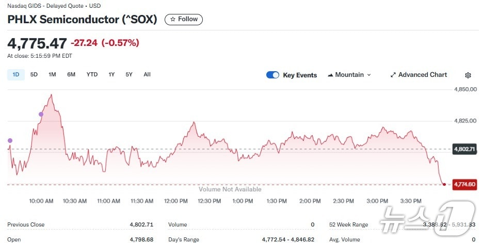Viewport: 482px width, 243px height.
Task: Select the 5D time range tab
Action: (34, 74)
